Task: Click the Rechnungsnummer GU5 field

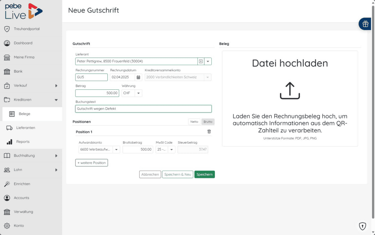Action: 91,77
